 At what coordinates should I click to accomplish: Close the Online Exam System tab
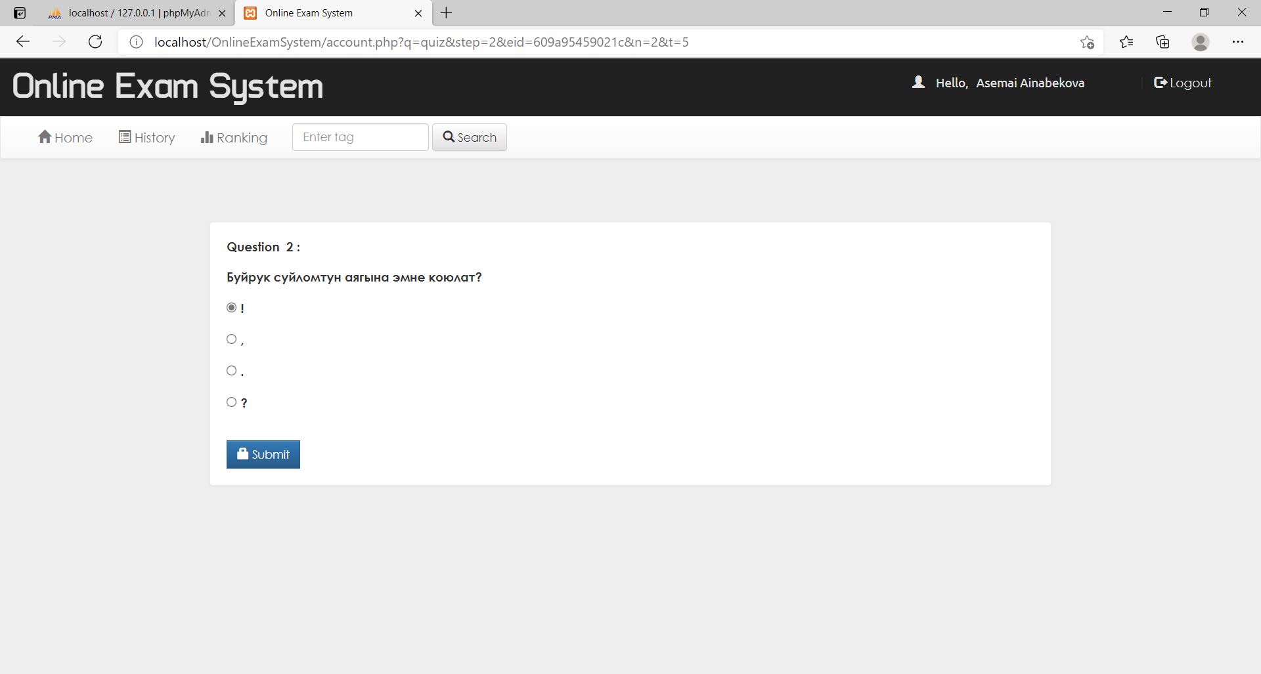418,13
